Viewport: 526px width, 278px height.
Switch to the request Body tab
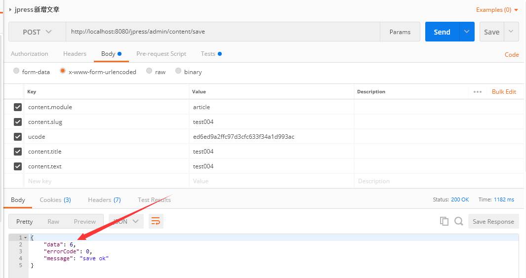(x=111, y=54)
